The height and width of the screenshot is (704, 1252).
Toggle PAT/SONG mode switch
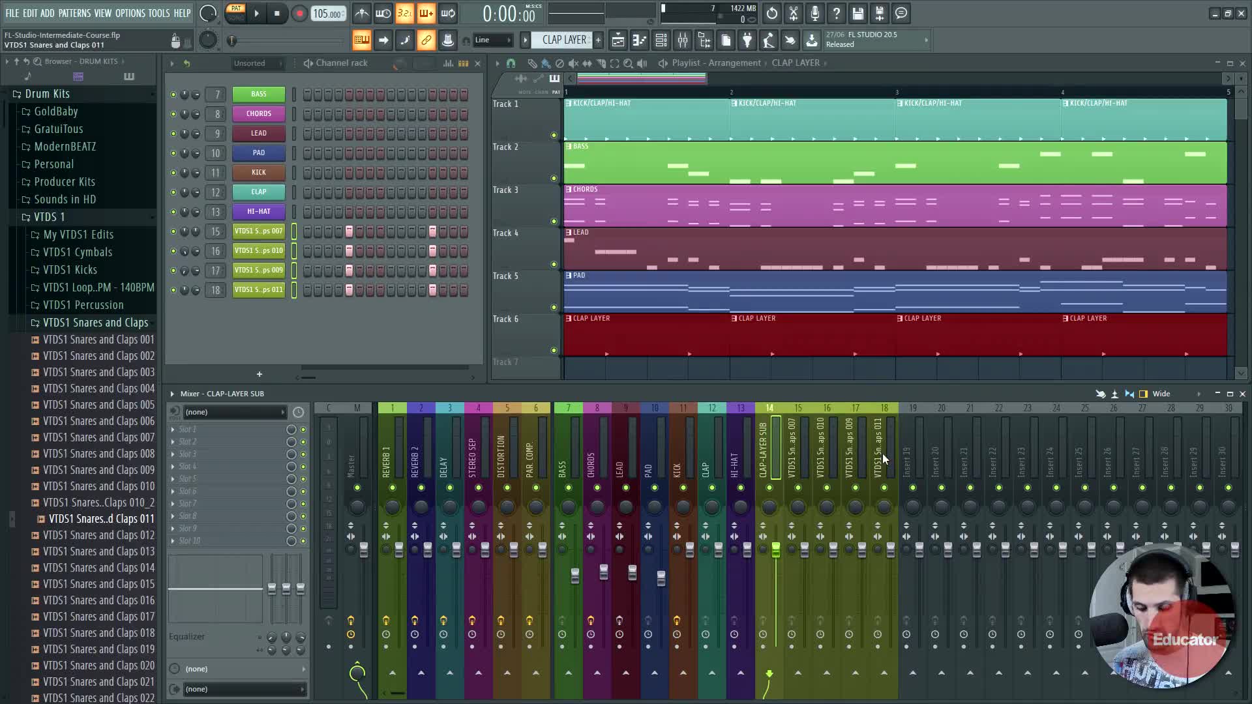coord(235,13)
